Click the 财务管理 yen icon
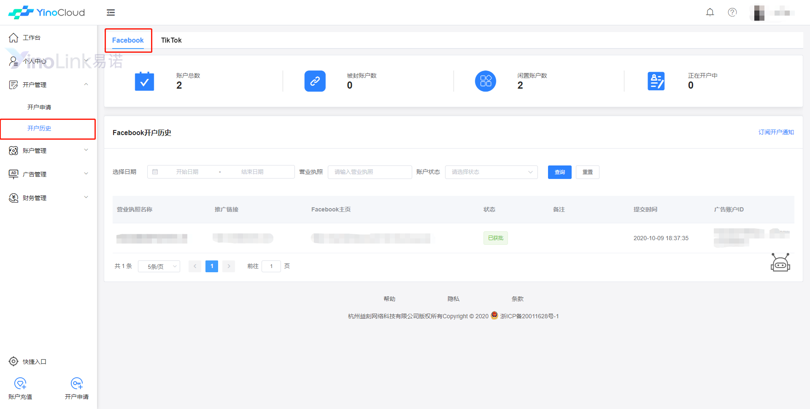This screenshot has width=810, height=409. tap(13, 198)
